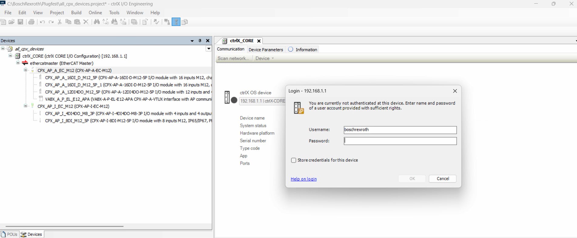Click the Cut scissors icon
The width and height of the screenshot is (577, 238).
coord(60,22)
